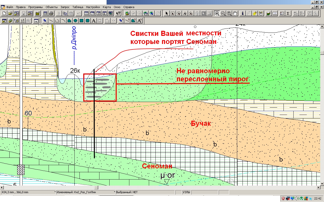Click the vertical scrollbar thumb

tap(322, 53)
